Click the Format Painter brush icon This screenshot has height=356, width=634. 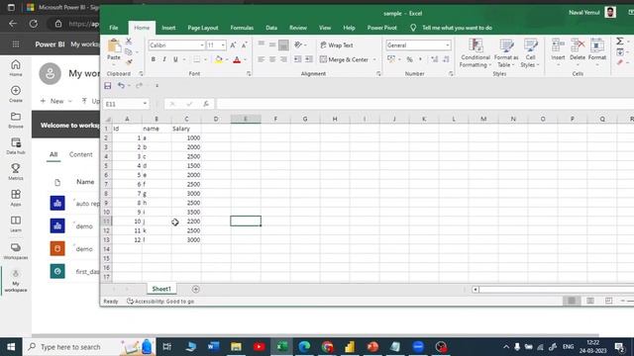(129, 62)
